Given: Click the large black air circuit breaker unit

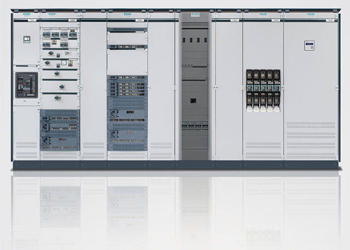Looking at the screenshot, I should 27,85.
